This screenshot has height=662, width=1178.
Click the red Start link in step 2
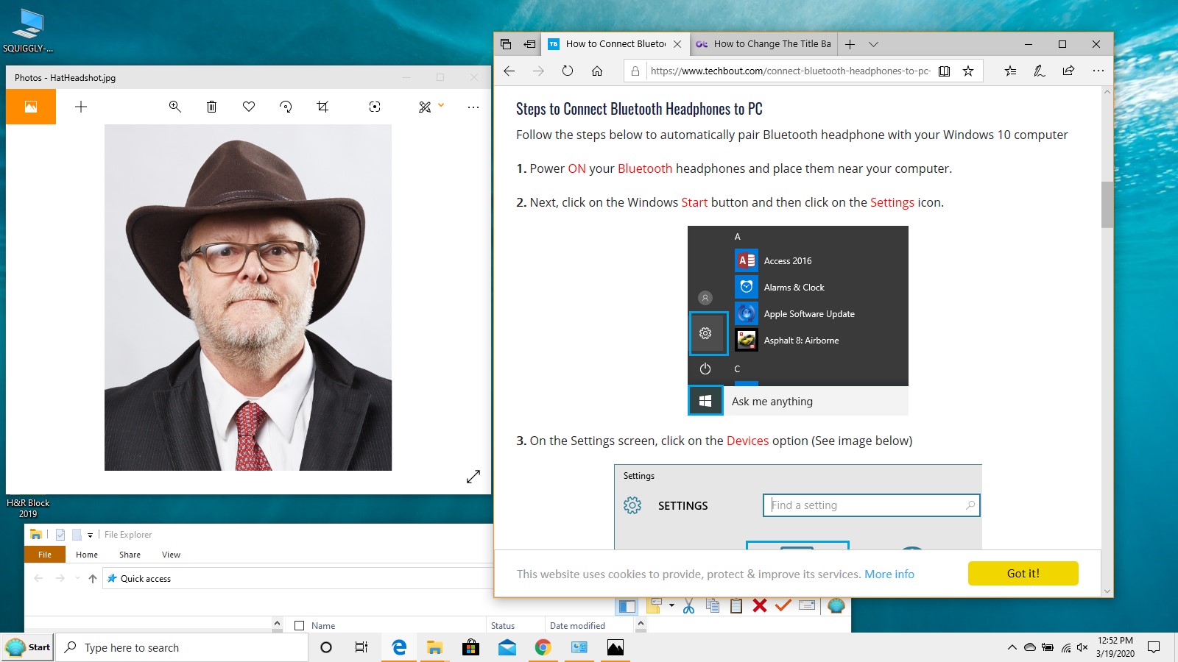tap(694, 202)
